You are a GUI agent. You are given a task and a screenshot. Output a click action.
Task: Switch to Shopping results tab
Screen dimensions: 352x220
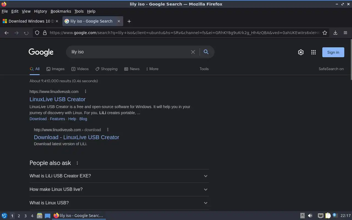[x=106, y=69]
